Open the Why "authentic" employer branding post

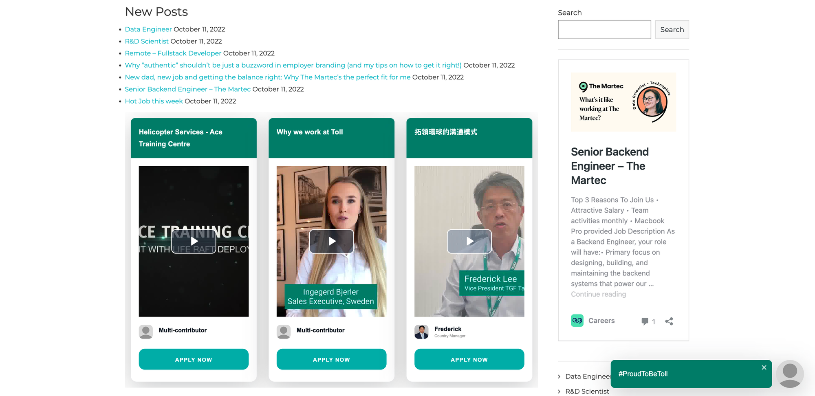pos(293,65)
